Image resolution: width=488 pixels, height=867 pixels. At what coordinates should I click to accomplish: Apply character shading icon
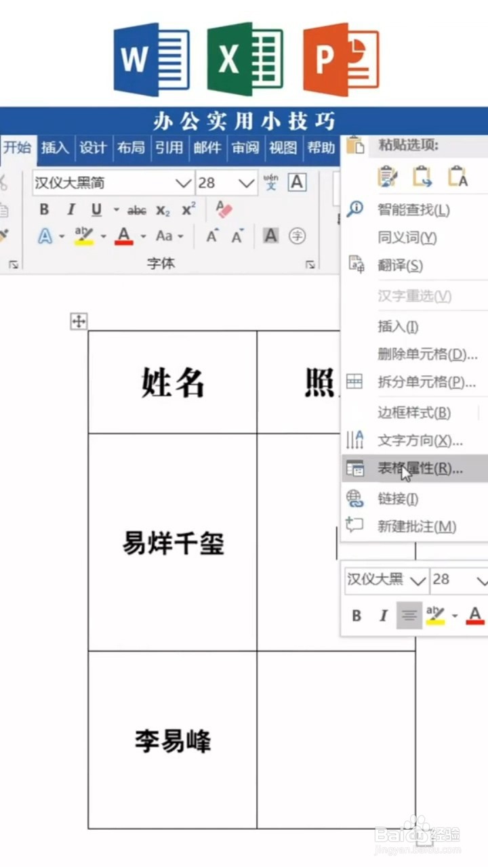coord(271,236)
